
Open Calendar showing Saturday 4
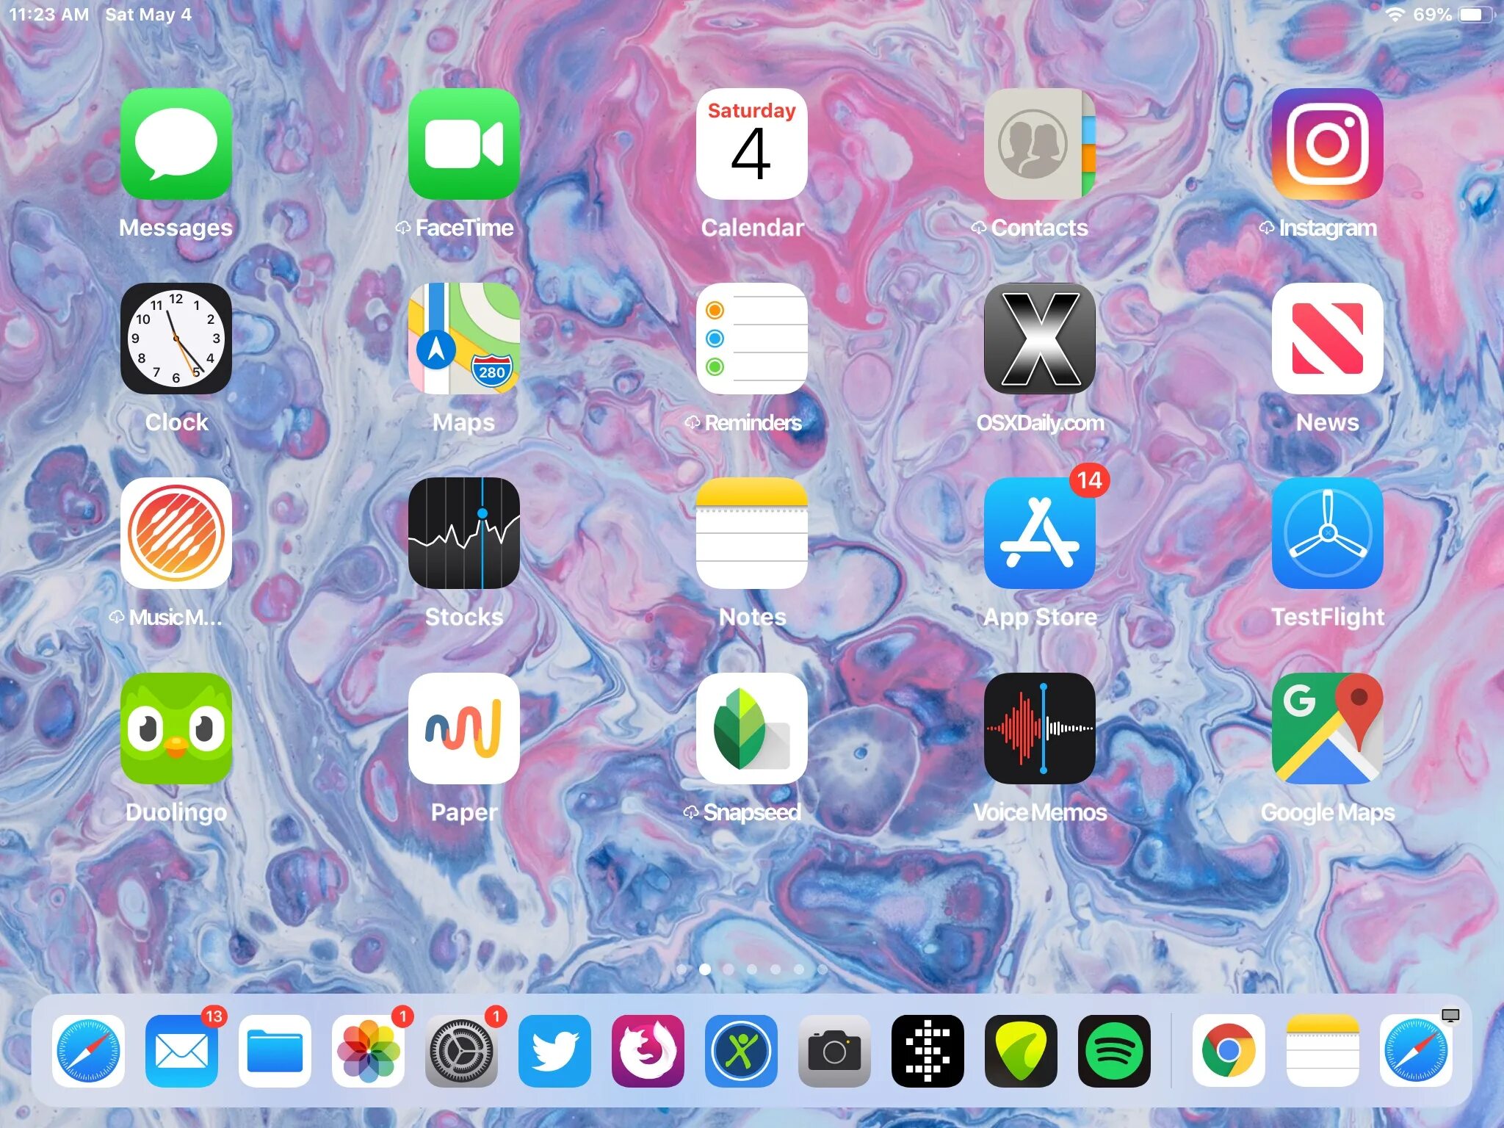[752, 144]
